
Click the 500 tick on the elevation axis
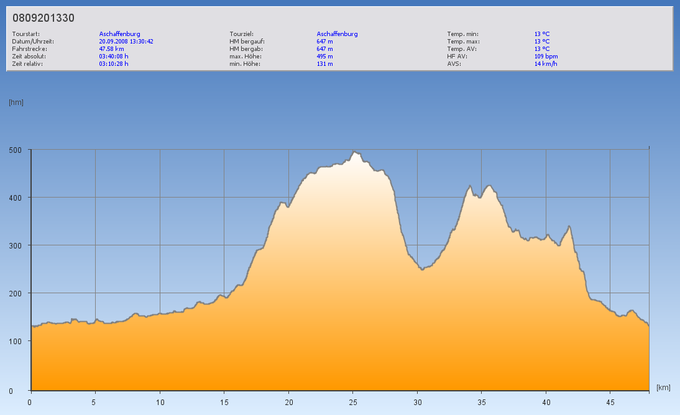[x=15, y=150]
